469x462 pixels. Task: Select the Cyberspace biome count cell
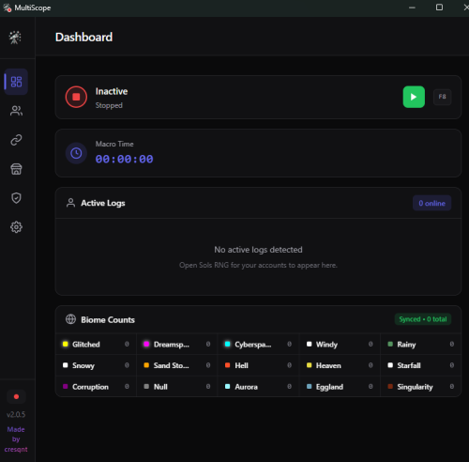point(258,344)
